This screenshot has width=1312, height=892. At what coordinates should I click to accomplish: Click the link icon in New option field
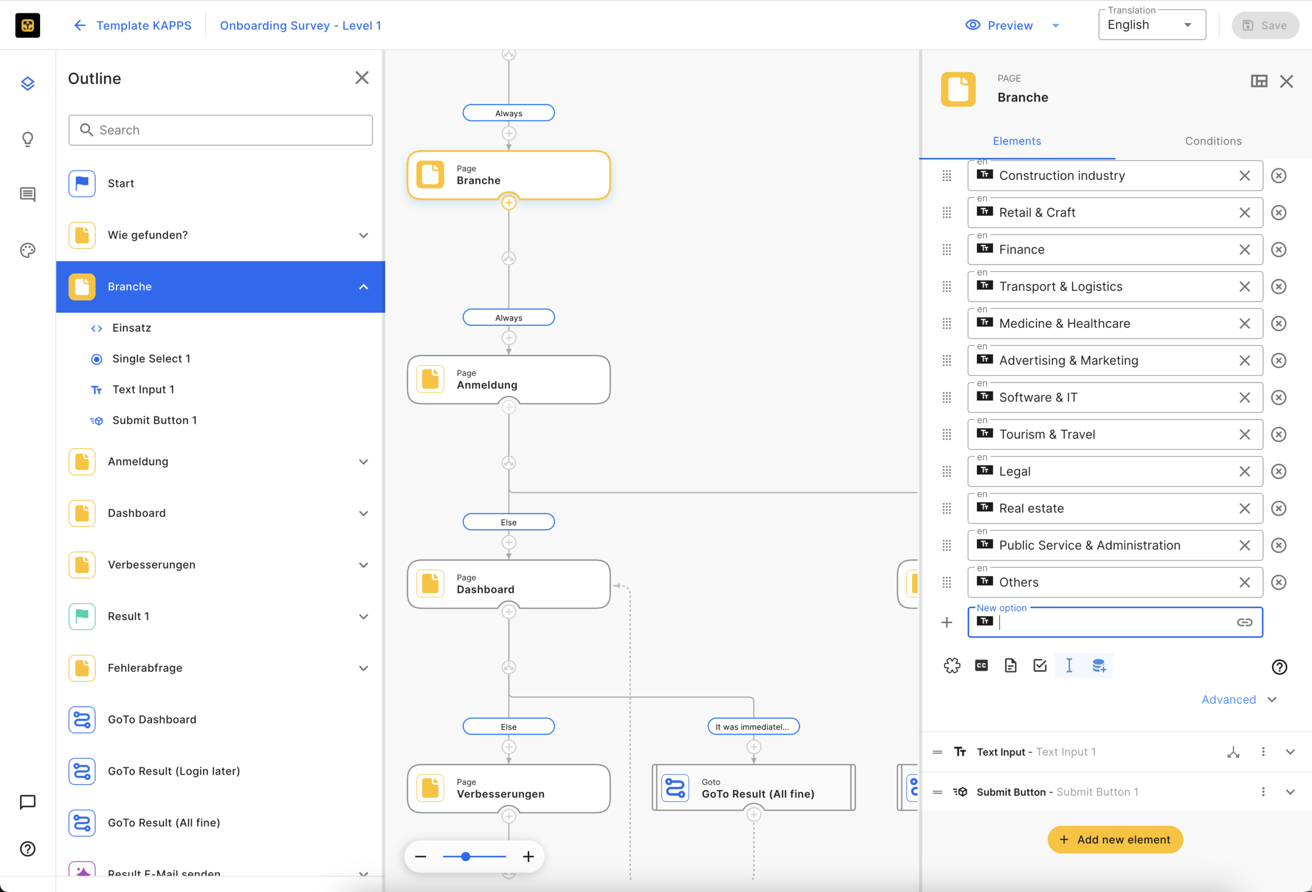1244,623
